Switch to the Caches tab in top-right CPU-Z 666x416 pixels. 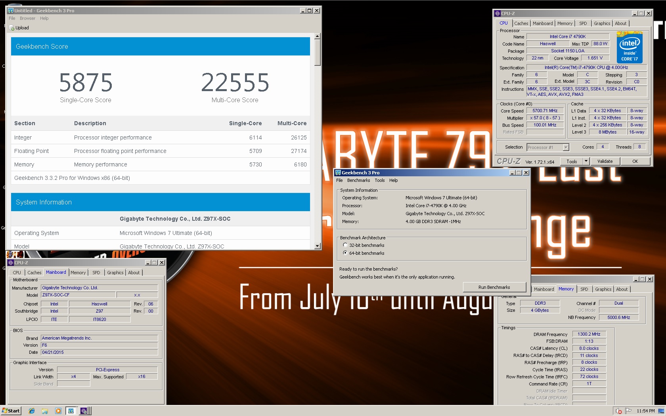coord(521,23)
